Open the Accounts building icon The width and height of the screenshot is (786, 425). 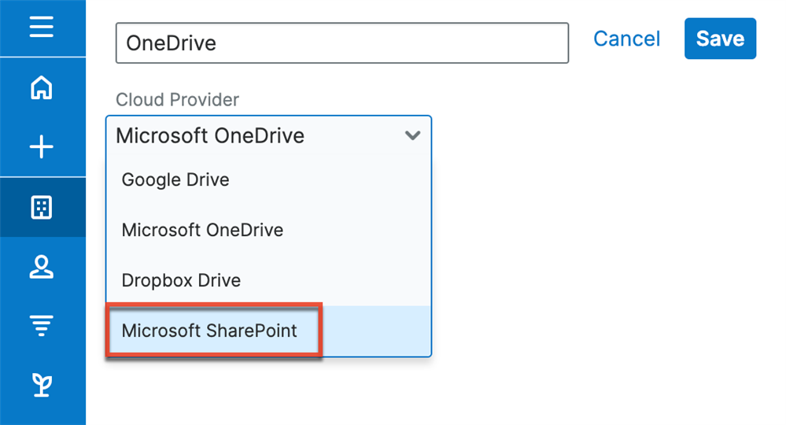[41, 208]
